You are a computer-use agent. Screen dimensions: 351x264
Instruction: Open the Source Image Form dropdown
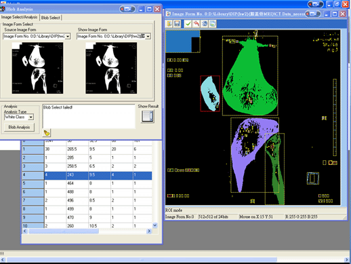click(x=68, y=37)
